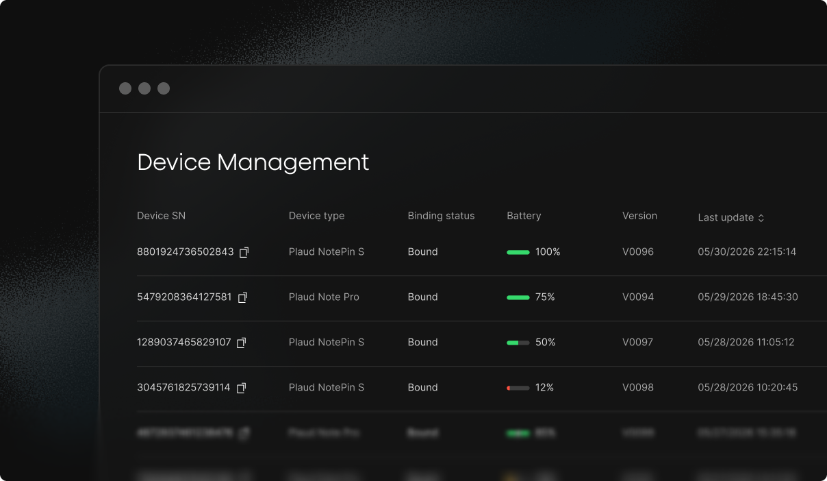Image resolution: width=827 pixels, height=481 pixels.
Task: Click Bound status in the V0096 row
Action: 422,252
